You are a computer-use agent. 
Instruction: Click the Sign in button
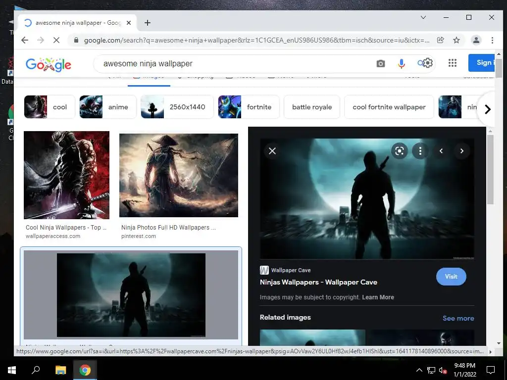(x=481, y=63)
